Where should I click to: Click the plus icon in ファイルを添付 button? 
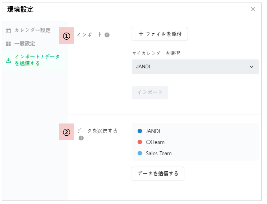[x=141, y=34]
